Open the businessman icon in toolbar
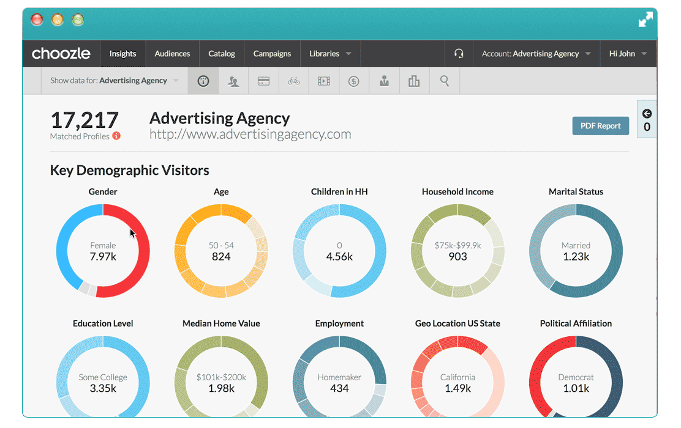Viewport: 681px width, 428px height. pyautogui.click(x=385, y=81)
